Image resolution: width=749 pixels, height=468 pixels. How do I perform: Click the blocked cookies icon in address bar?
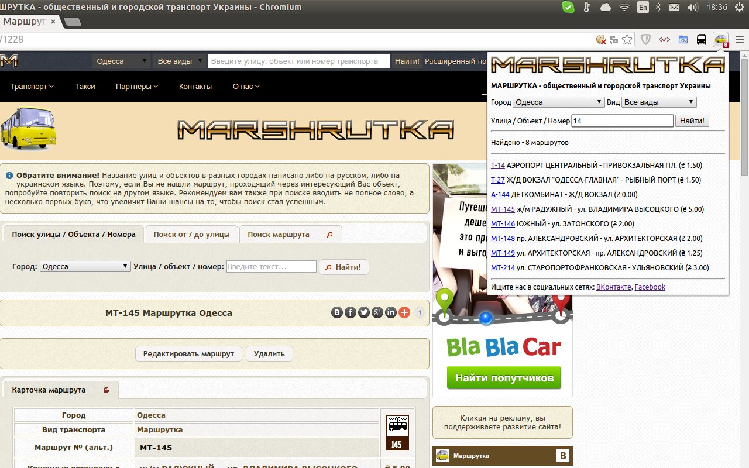(x=601, y=40)
